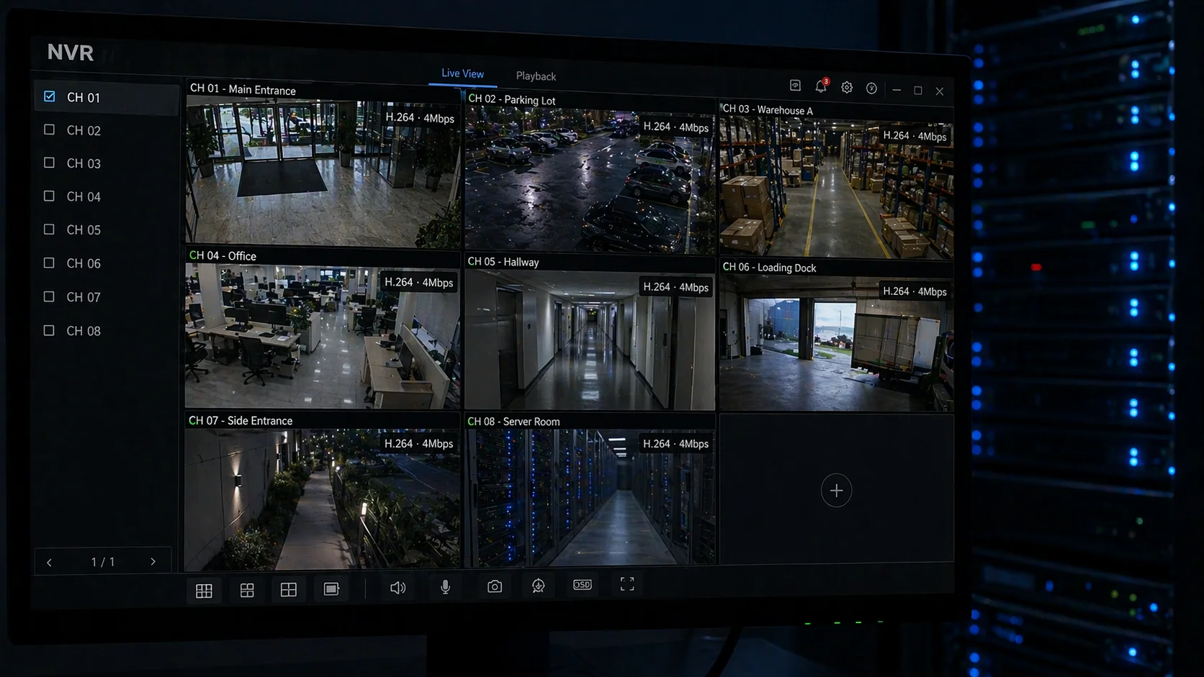The image size is (1204, 677).
Task: Check the CH 08 checkbox
Action: (x=49, y=330)
